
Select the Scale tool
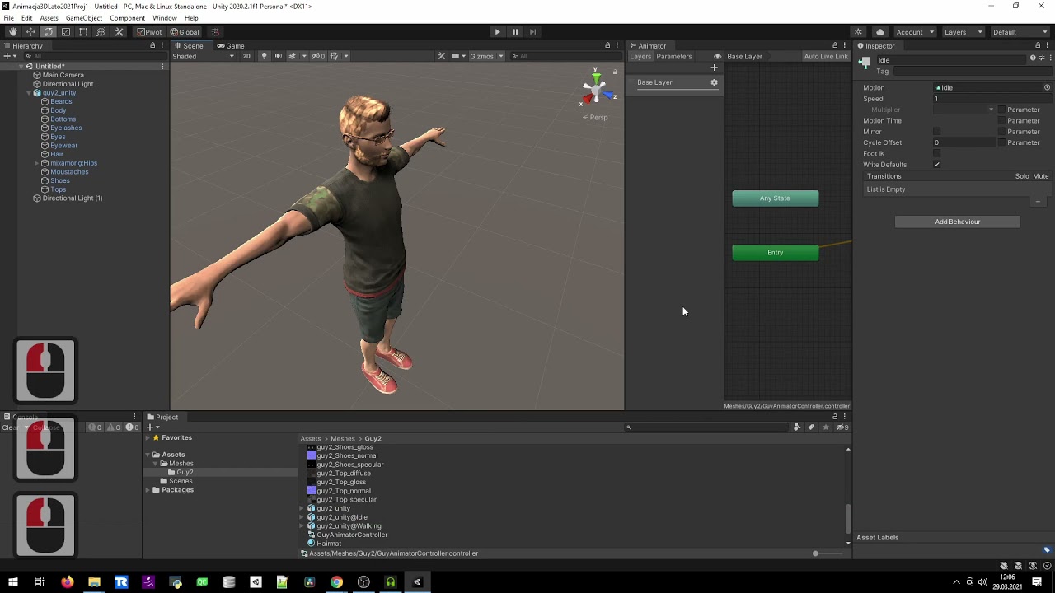(x=66, y=32)
